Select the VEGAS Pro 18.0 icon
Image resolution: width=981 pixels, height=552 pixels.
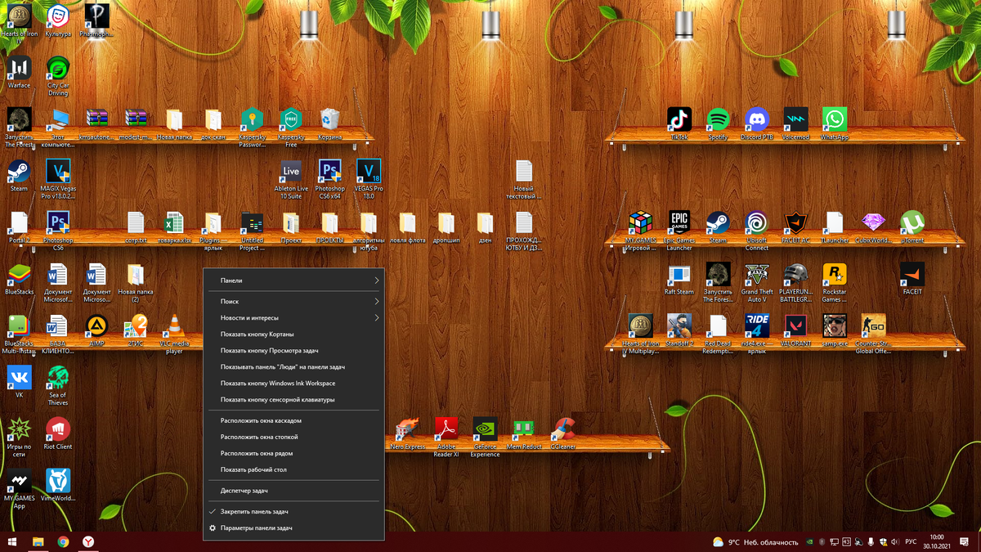coord(369,180)
